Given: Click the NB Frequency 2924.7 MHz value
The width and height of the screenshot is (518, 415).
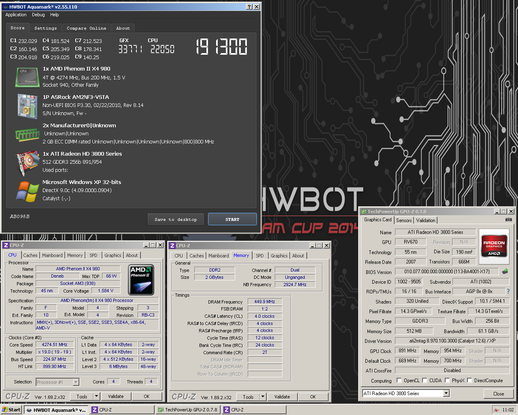Looking at the screenshot, I should tap(295, 285).
